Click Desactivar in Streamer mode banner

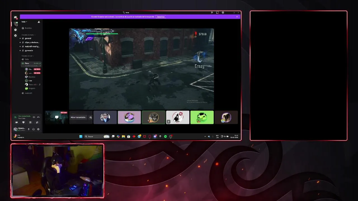(161, 17)
